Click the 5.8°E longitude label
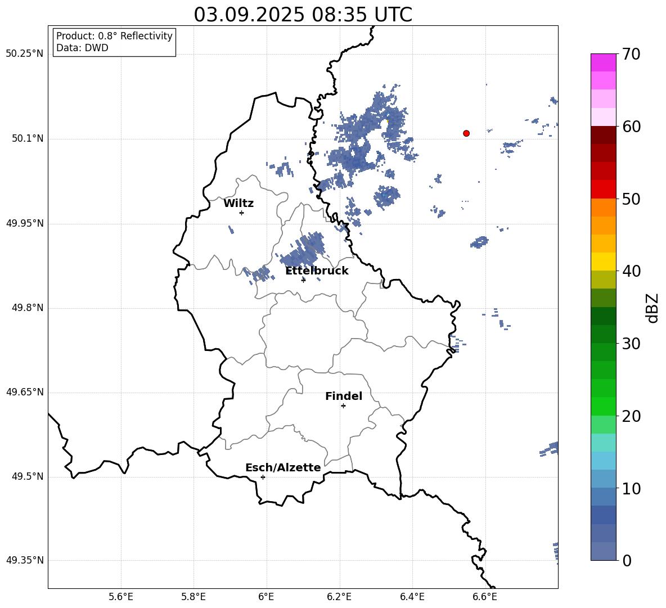The image size is (666, 608). [x=193, y=597]
